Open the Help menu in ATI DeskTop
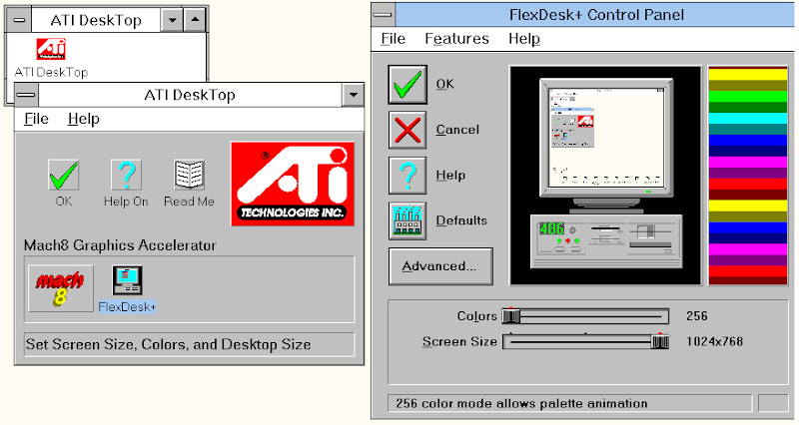The height and width of the screenshot is (425, 799). click(84, 119)
